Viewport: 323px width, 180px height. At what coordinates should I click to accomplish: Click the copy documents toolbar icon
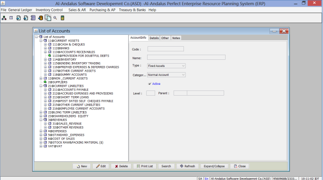point(48,18)
